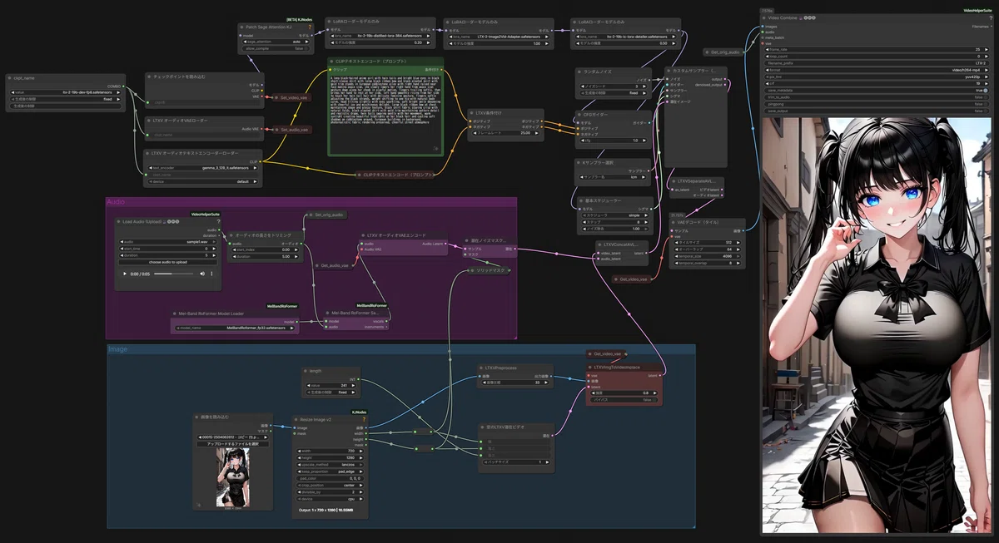Collapse Mel-Band RoFormer Model Loader dot
This screenshot has width=999, height=543.
click(174, 313)
